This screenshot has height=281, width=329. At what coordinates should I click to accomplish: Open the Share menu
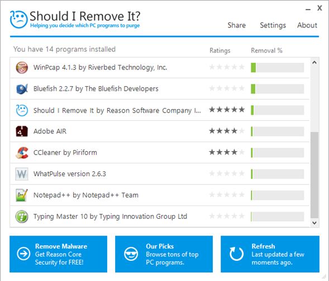pos(237,25)
